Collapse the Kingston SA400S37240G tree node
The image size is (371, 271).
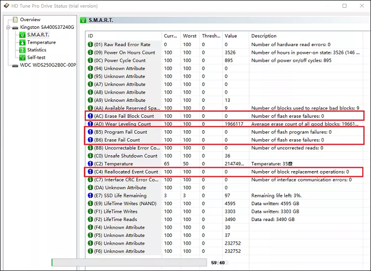pyautogui.click(x=8, y=27)
